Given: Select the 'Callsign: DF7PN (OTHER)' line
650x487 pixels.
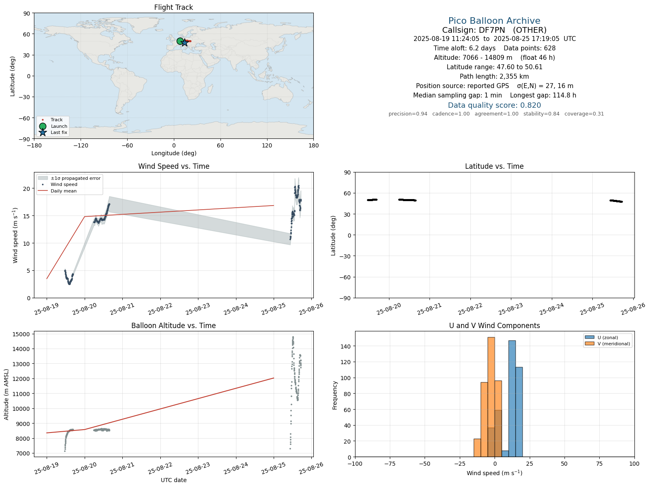Looking at the screenshot, I should [x=494, y=30].
